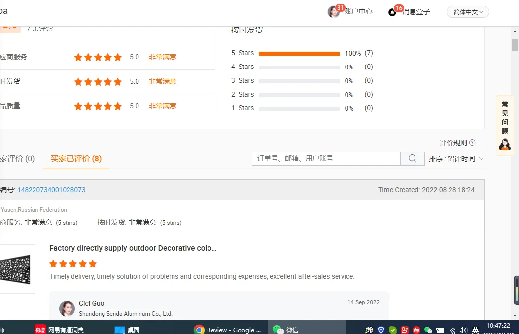Click the FAQ customer service avatar icon
Screen dimensions: 519x334
click(x=505, y=145)
